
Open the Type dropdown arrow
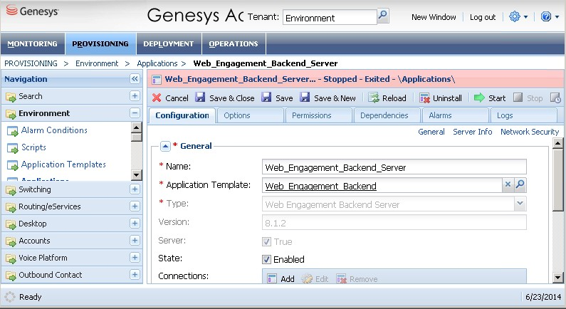[x=520, y=204]
